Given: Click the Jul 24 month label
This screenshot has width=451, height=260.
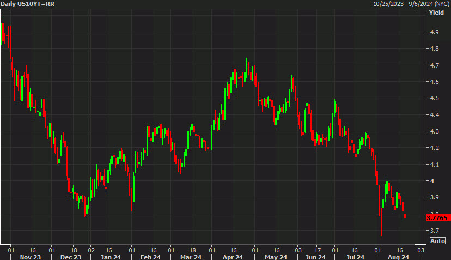Looking at the screenshot, I should (355, 257).
